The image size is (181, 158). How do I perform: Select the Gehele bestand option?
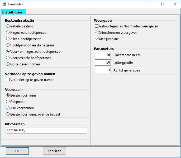(8, 26)
